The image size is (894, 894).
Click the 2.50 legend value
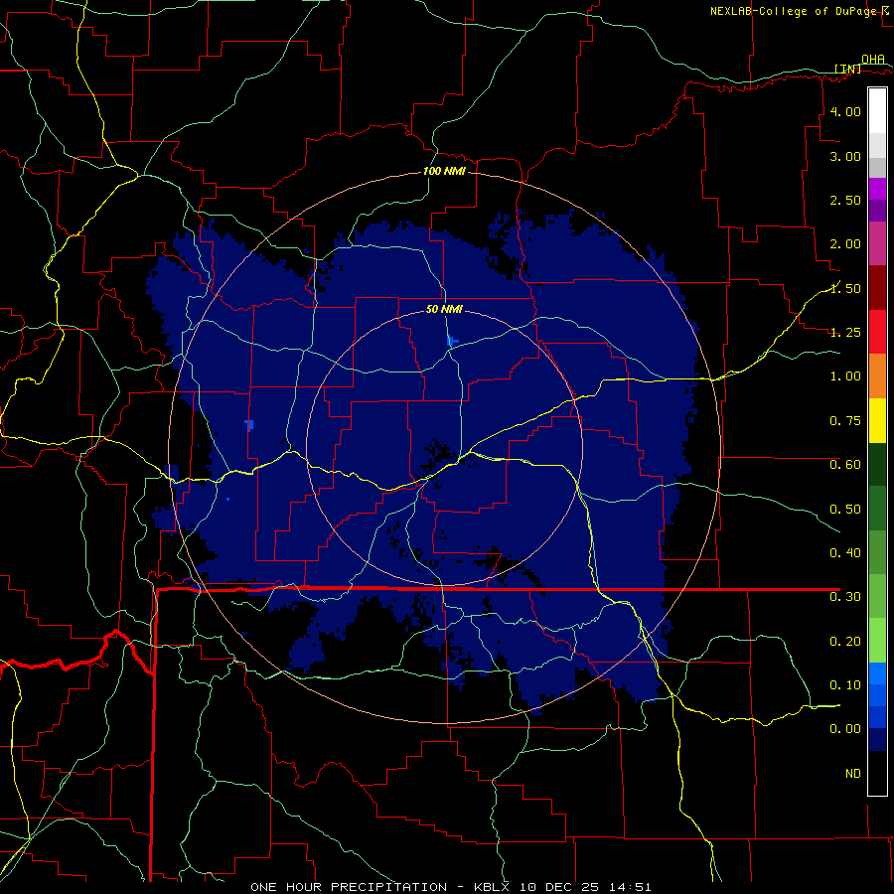click(845, 200)
